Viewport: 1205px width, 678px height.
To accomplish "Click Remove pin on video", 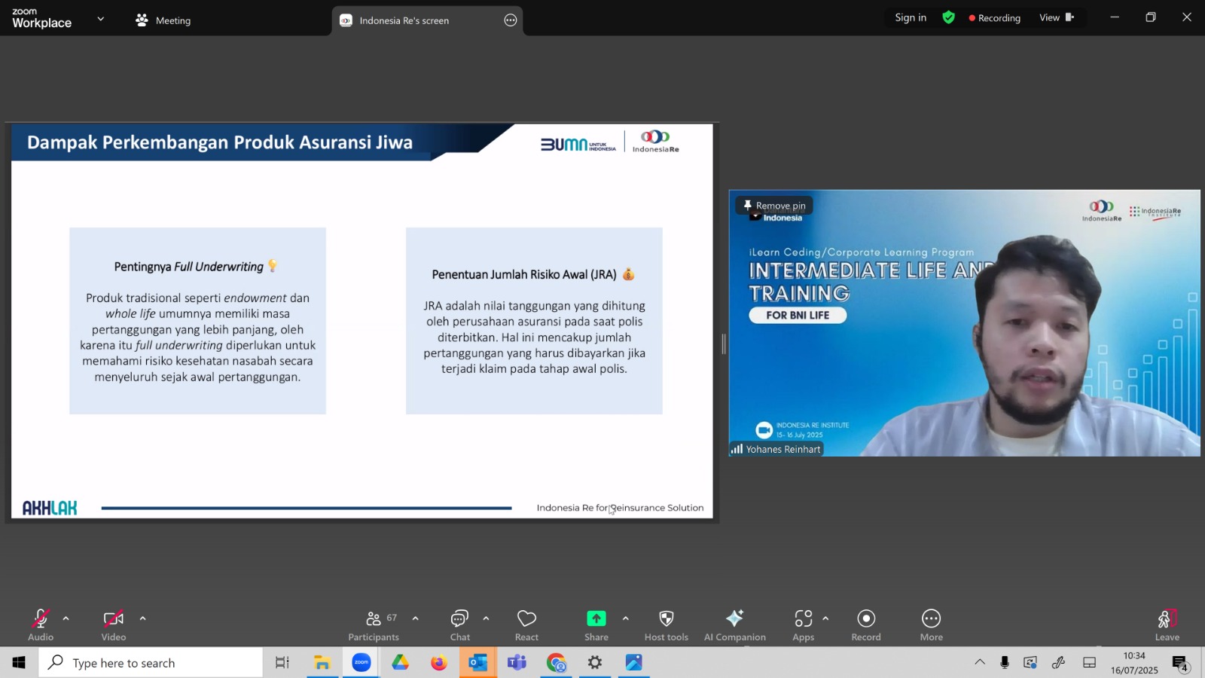I will tap(774, 205).
